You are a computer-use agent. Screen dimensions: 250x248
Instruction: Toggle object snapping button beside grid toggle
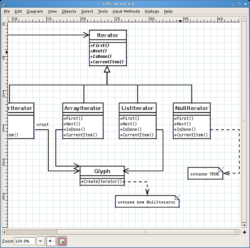point(62,241)
